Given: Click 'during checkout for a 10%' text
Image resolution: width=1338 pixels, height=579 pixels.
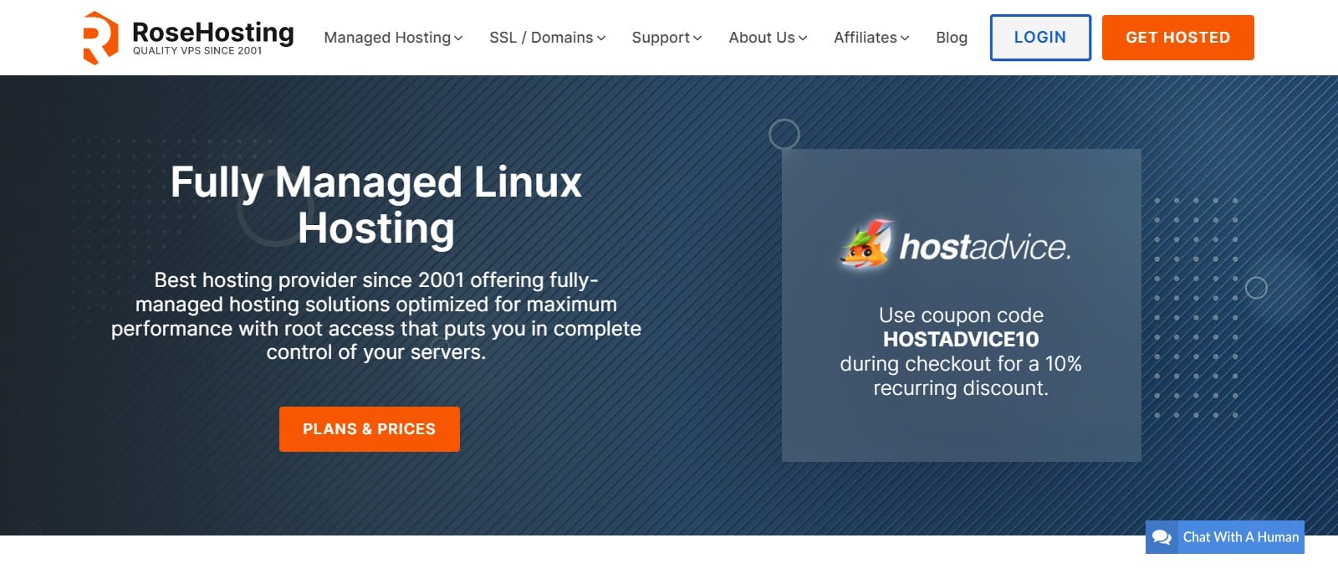Looking at the screenshot, I should pyautogui.click(x=961, y=364).
